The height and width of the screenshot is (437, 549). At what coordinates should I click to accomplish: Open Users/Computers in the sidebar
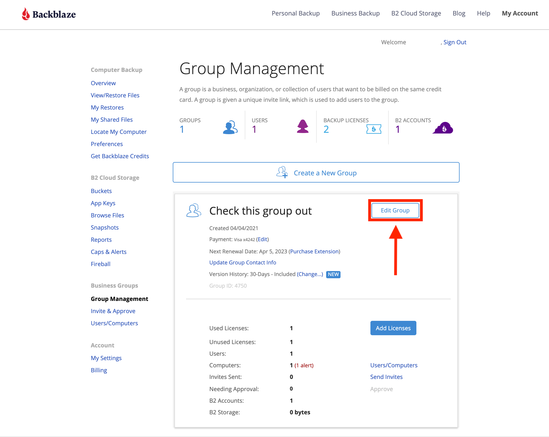[x=114, y=323]
